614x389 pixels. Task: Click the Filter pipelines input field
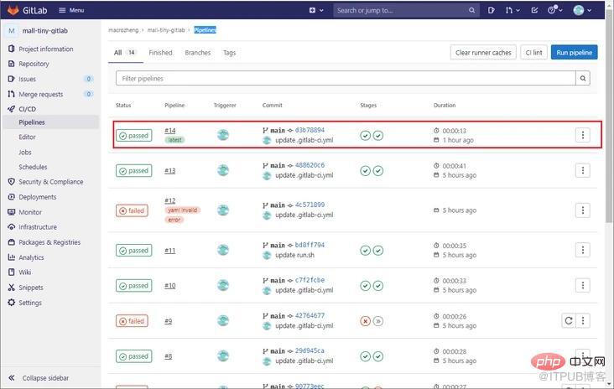(x=346, y=78)
